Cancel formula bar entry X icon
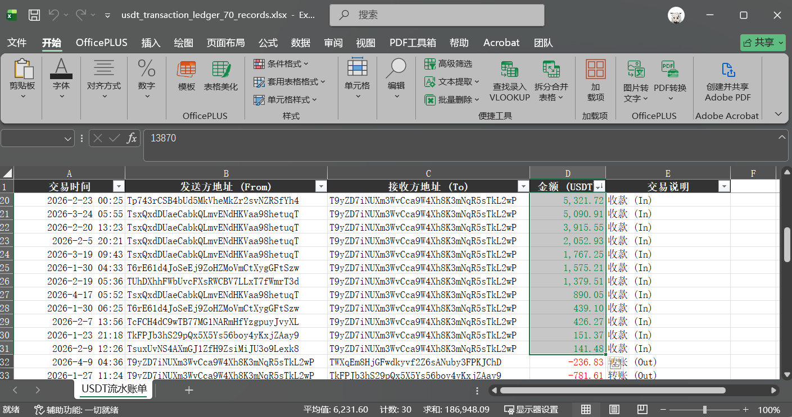This screenshot has width=792, height=417. coord(98,138)
